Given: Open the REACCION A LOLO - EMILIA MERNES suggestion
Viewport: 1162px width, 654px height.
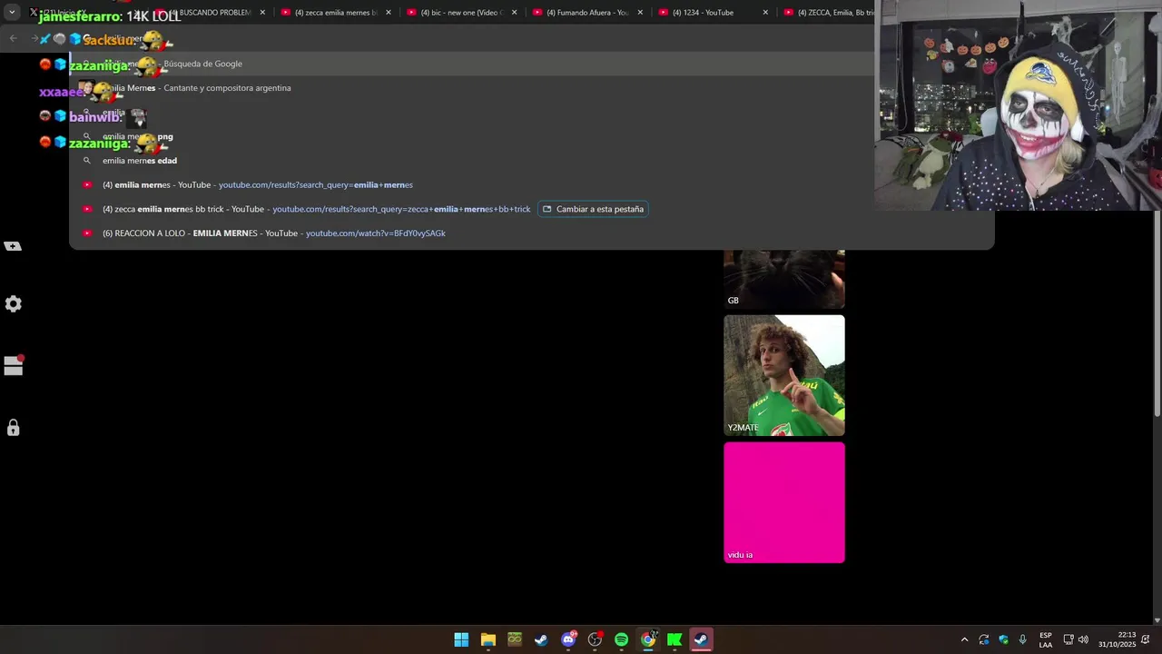Looking at the screenshot, I should tap(532, 233).
